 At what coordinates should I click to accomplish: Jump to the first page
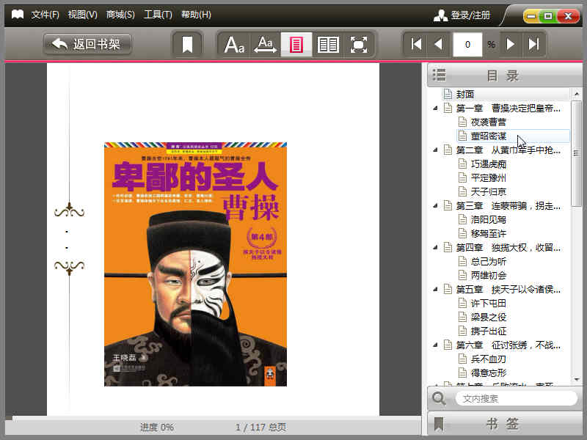pyautogui.click(x=416, y=44)
